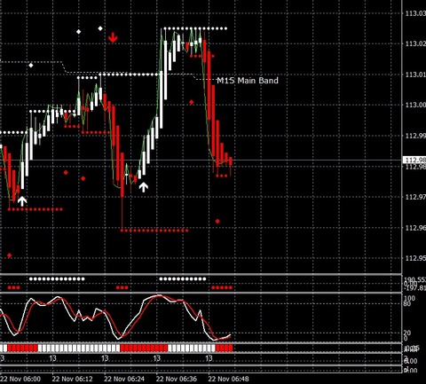The image size is (426, 384).
Task: Click the red diamond marker left of M15 Main Band
Action: (192, 102)
